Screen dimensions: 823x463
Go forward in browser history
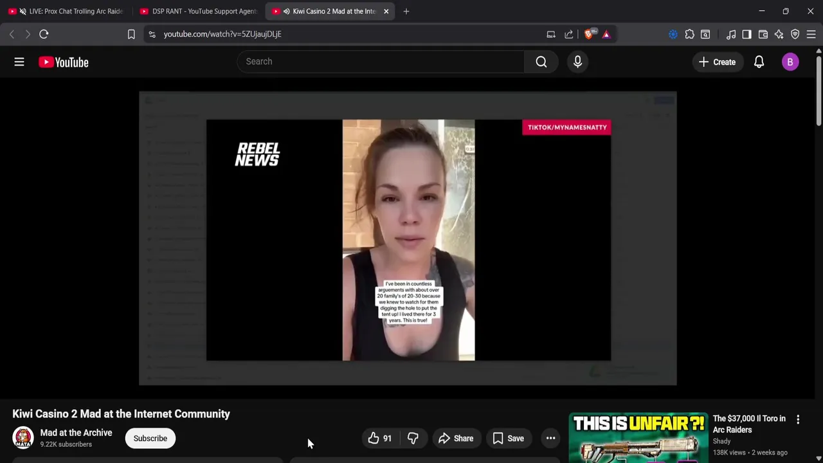pos(28,34)
